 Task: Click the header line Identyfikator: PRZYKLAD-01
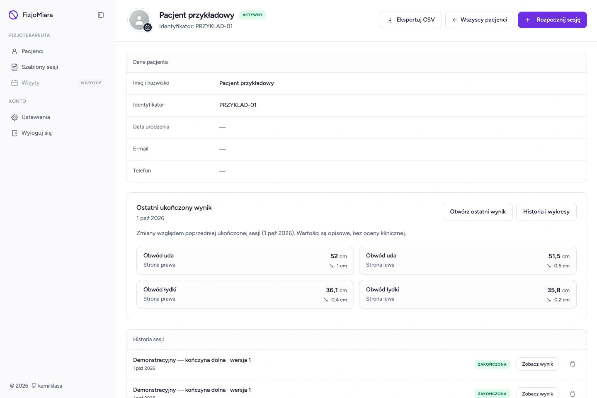coord(196,26)
